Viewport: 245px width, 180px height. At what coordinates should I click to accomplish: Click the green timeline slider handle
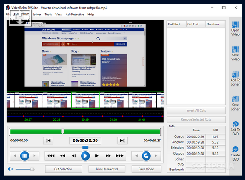tap(62, 131)
